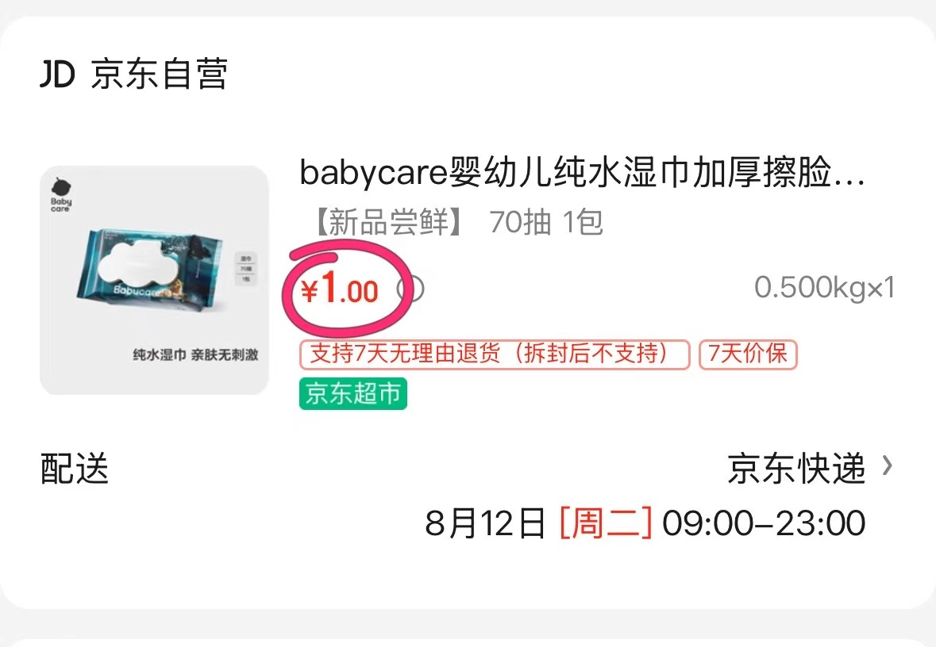Open the 支持7天无理由退货 tag

coord(495,354)
